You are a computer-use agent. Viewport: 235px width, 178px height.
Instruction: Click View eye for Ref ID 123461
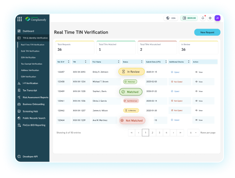pos(199,101)
